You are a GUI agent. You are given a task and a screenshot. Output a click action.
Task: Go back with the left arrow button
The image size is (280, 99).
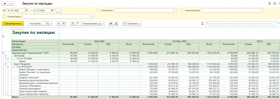pyautogui.click(x=5, y=4)
